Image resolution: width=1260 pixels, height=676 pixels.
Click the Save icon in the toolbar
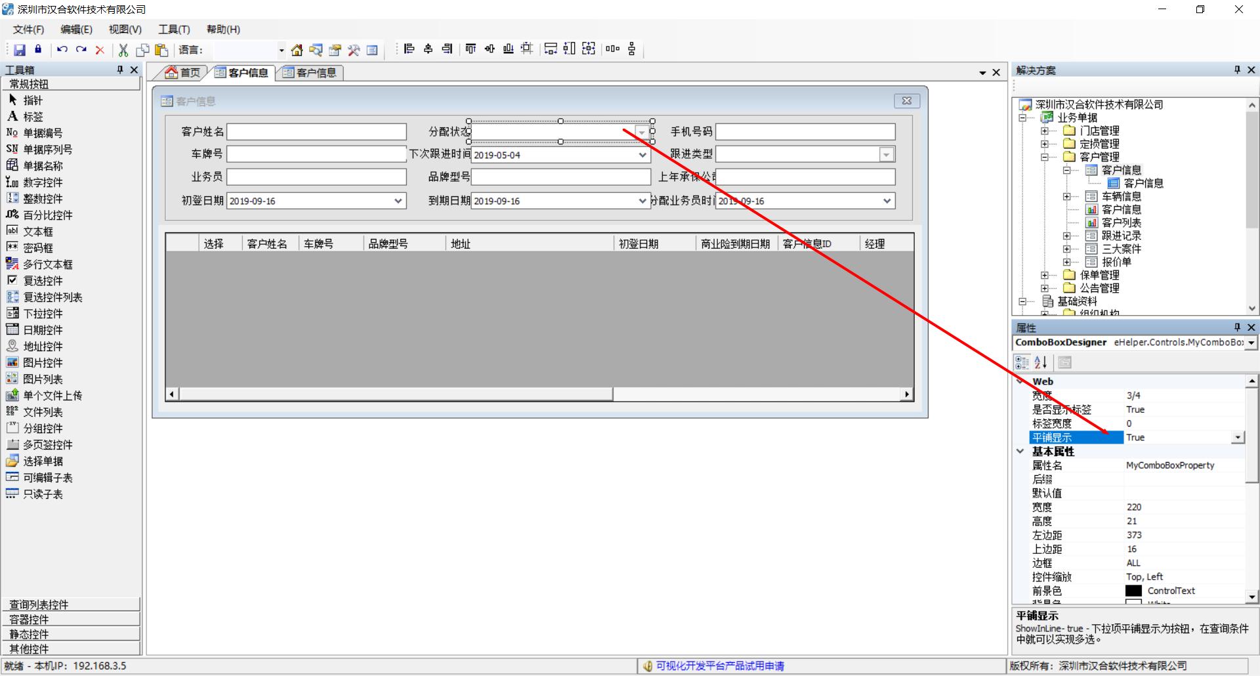point(20,50)
